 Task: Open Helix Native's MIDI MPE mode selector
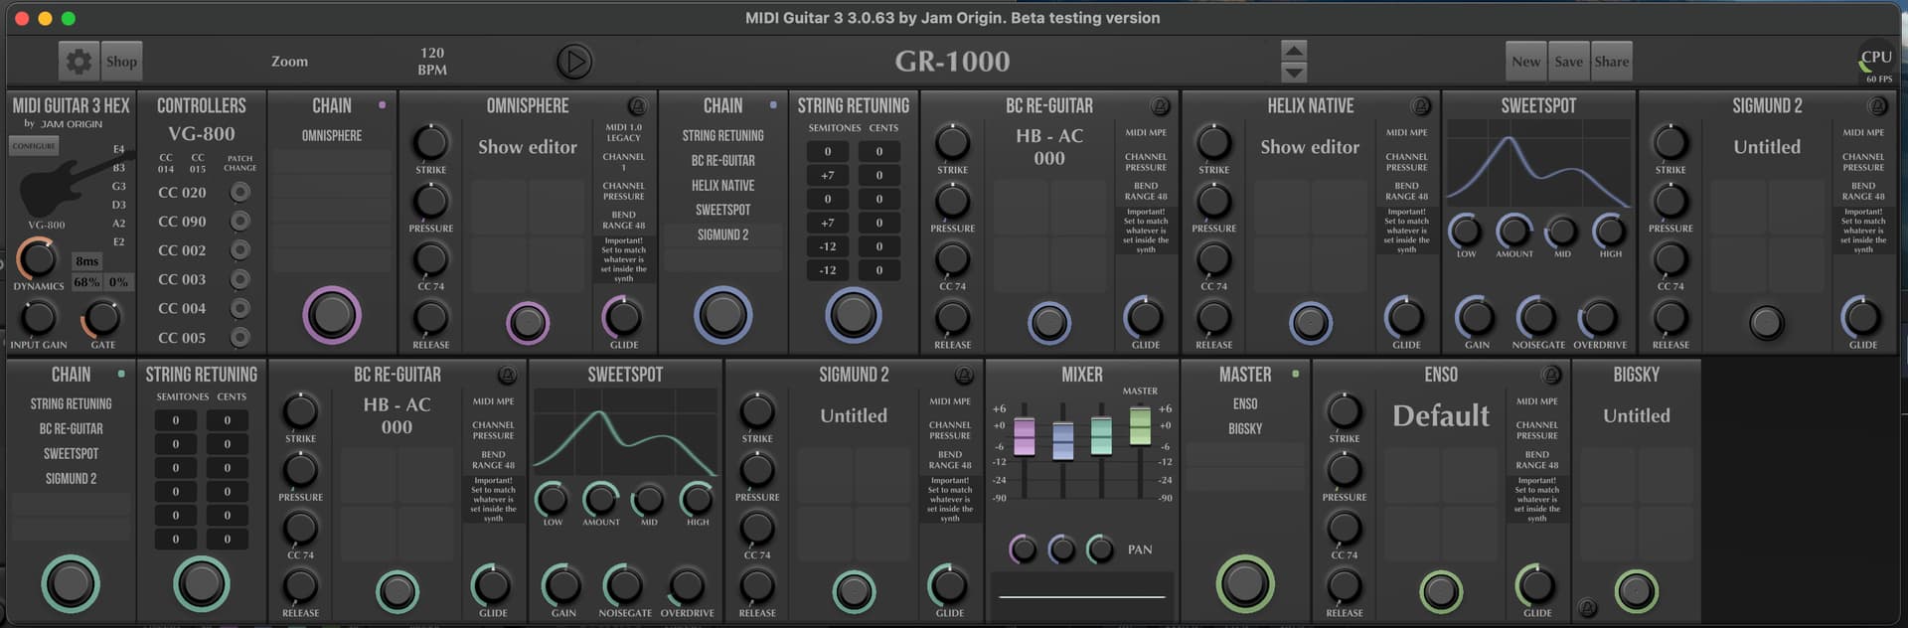[1407, 132]
